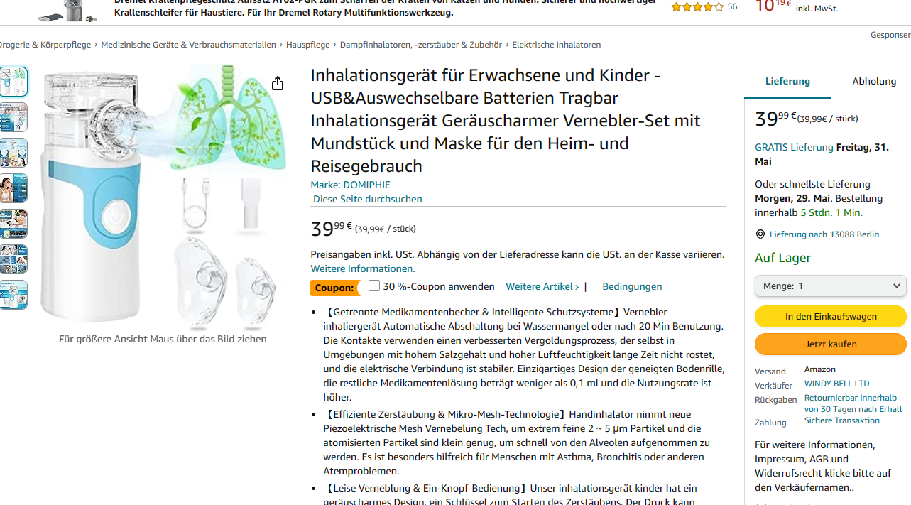The height and width of the screenshot is (505, 911).
Task: Click the In den Einkaufswagen button
Action: [830, 316]
